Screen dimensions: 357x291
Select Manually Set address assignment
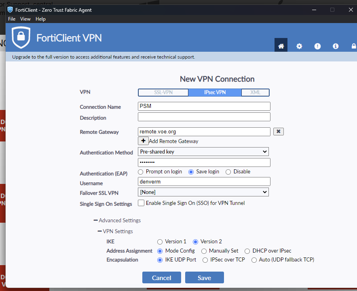[204, 251]
